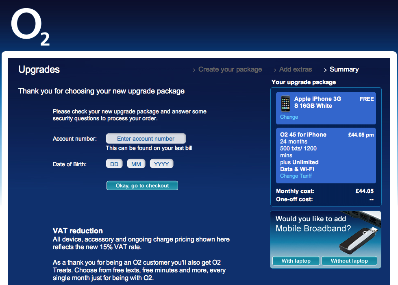Click 'This can be found on your last bill'

pos(149,148)
